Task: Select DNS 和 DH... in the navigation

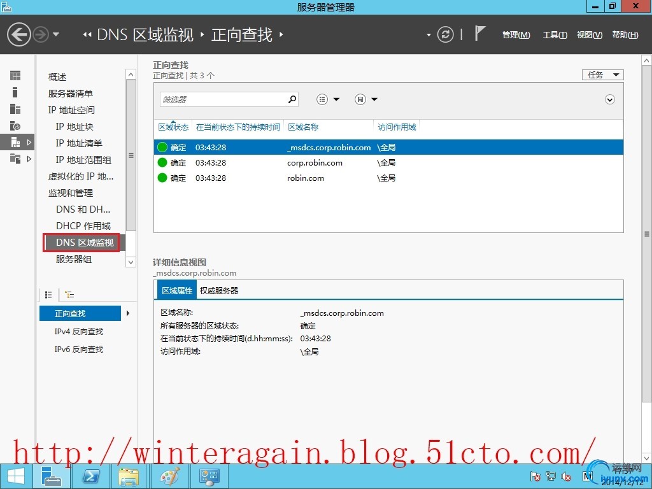Action: tap(83, 209)
